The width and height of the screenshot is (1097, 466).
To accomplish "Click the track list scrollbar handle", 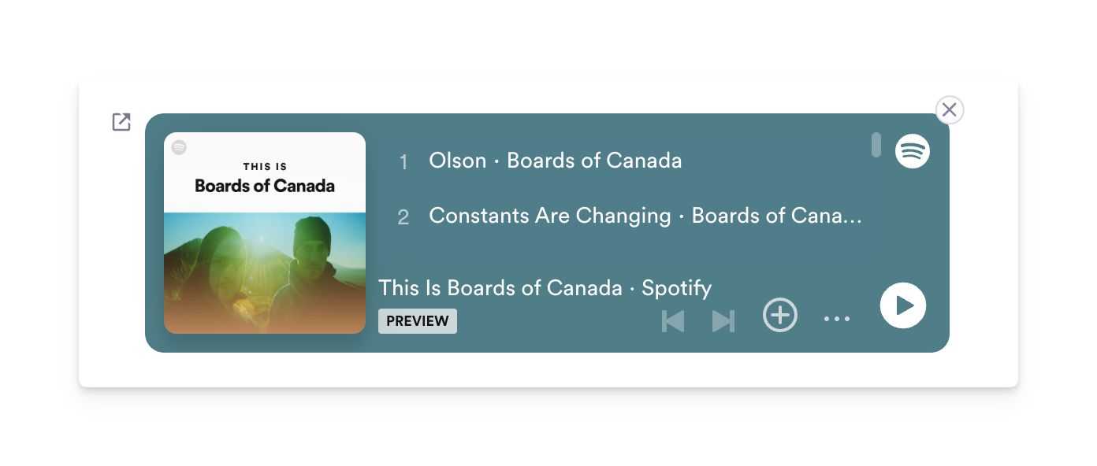I will click(876, 145).
